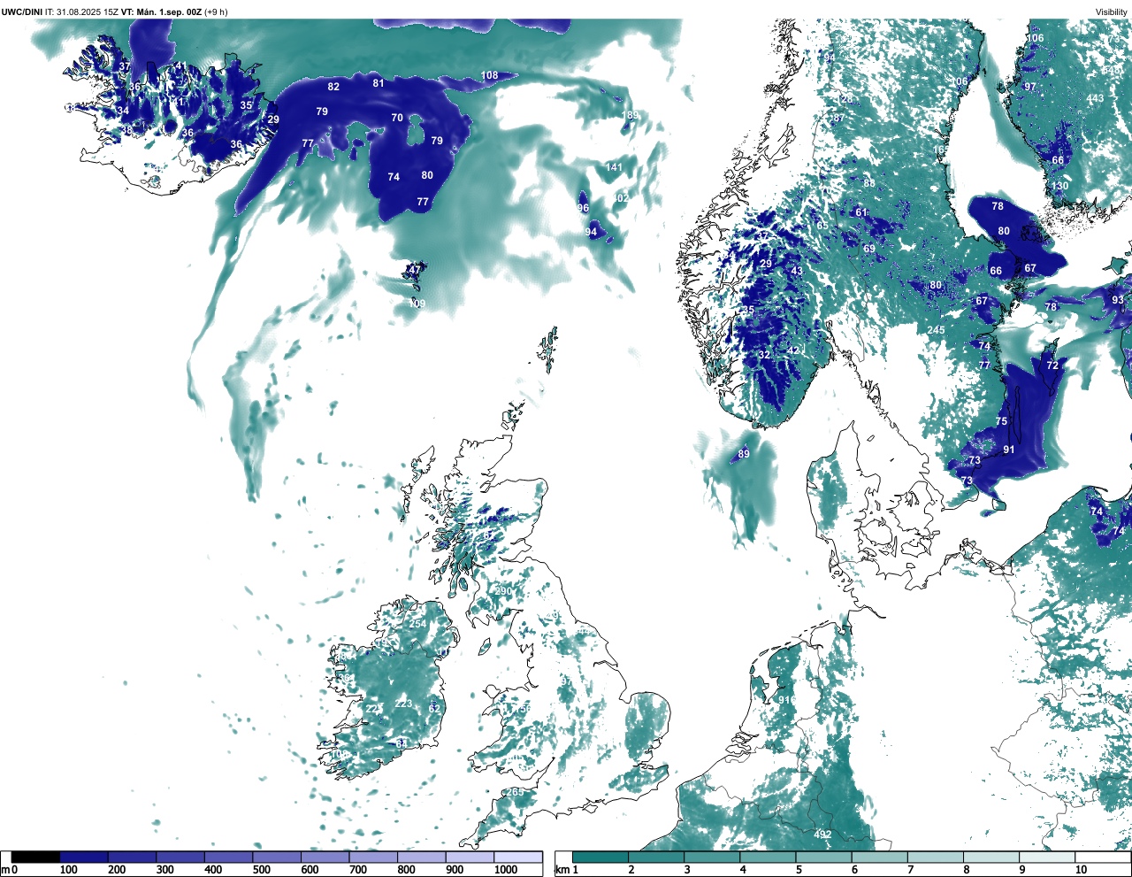Viewport: 1132px width, 877px height.
Task: Click the '69' value over Sweden
Action: click(x=869, y=249)
